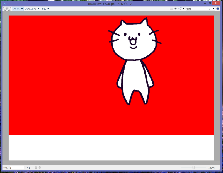Viewport: 223px width, 173px height.
Task: Expand the ファイル menu dropdown arrow
Action: [22, 9]
